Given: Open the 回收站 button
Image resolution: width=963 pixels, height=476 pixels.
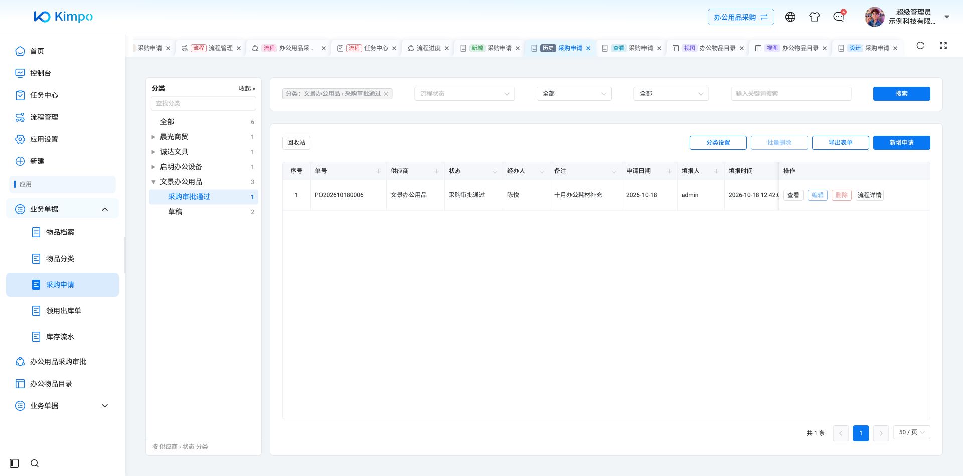Looking at the screenshot, I should coord(296,143).
